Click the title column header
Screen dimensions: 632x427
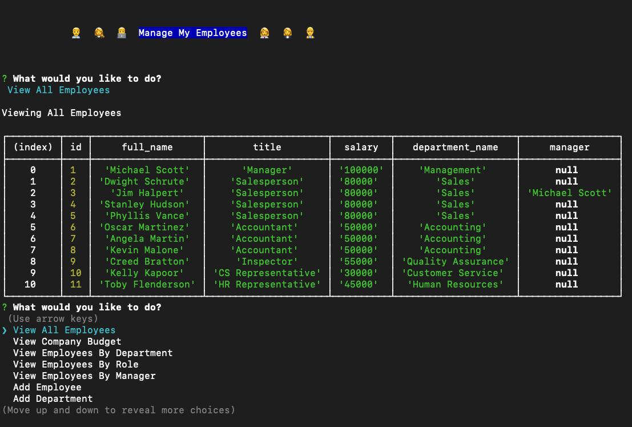coord(267,147)
